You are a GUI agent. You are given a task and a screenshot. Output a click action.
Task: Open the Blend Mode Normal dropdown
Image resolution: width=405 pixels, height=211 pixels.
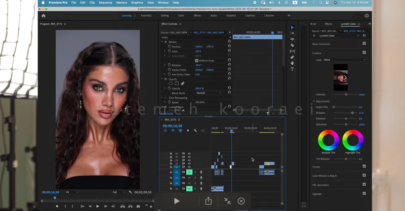point(209,93)
